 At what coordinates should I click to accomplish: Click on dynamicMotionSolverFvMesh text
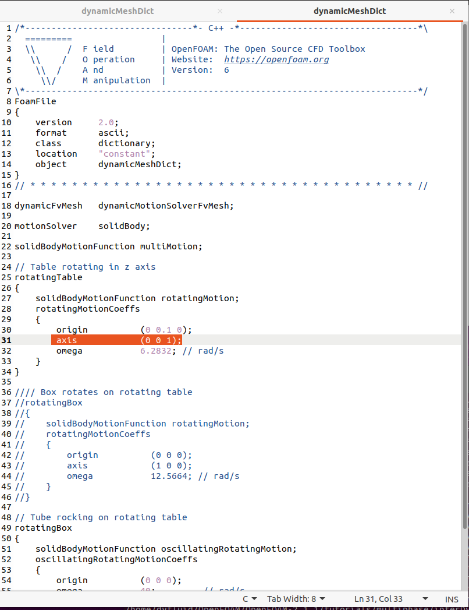(165, 206)
